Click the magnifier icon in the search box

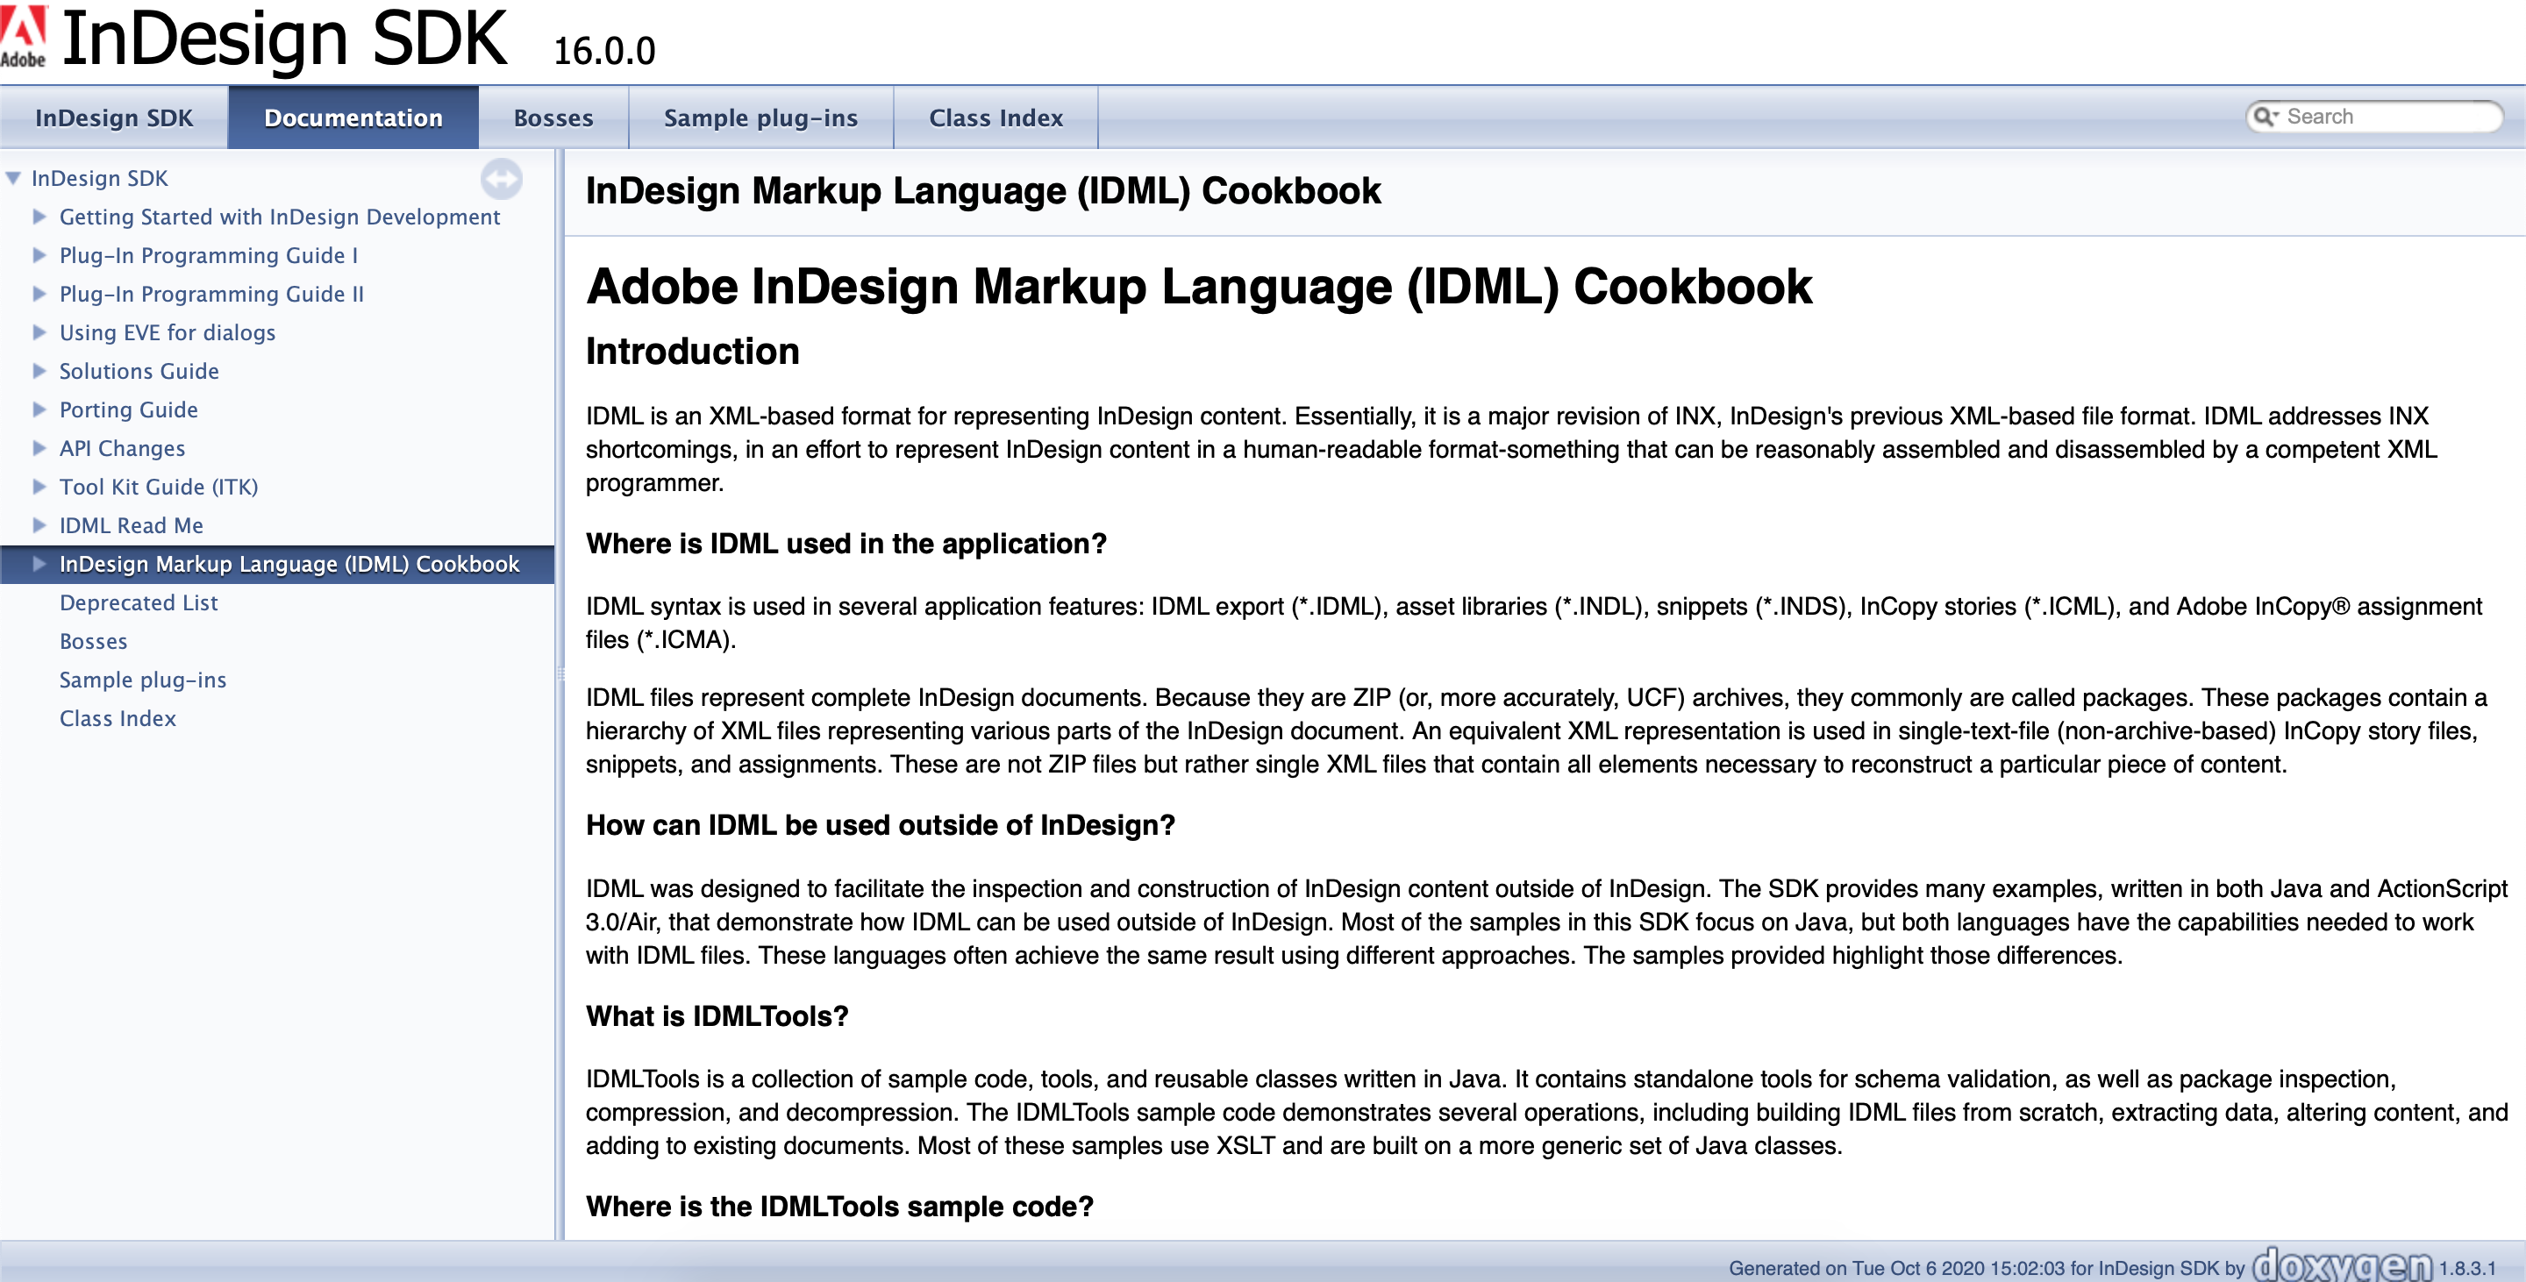pyautogui.click(x=2266, y=116)
